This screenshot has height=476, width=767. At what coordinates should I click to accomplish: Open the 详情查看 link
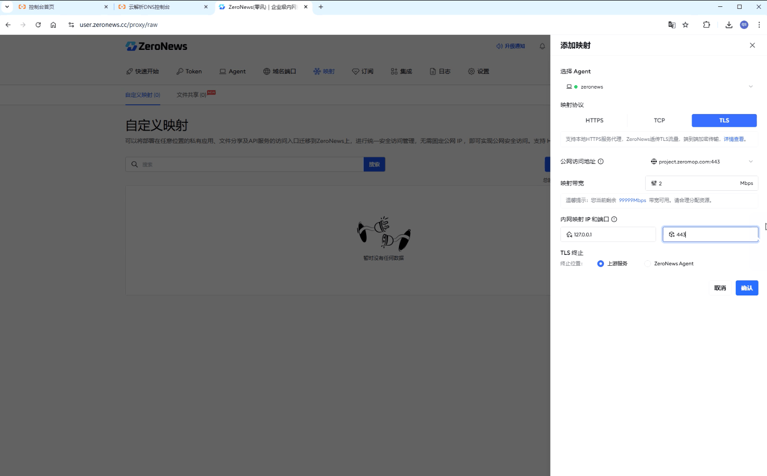pos(734,139)
